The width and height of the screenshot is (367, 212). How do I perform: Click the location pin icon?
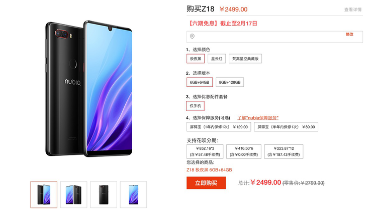[192, 37]
